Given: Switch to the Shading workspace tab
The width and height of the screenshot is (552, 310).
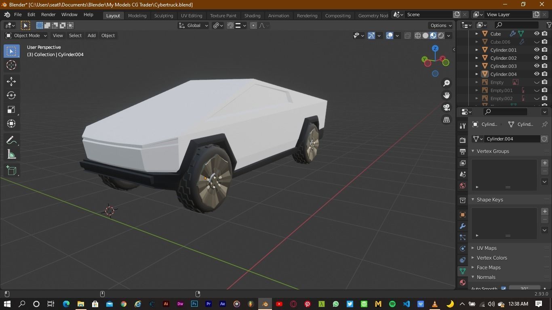Looking at the screenshot, I should click(x=252, y=15).
